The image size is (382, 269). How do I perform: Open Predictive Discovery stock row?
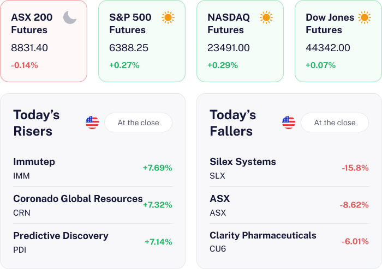point(61,236)
